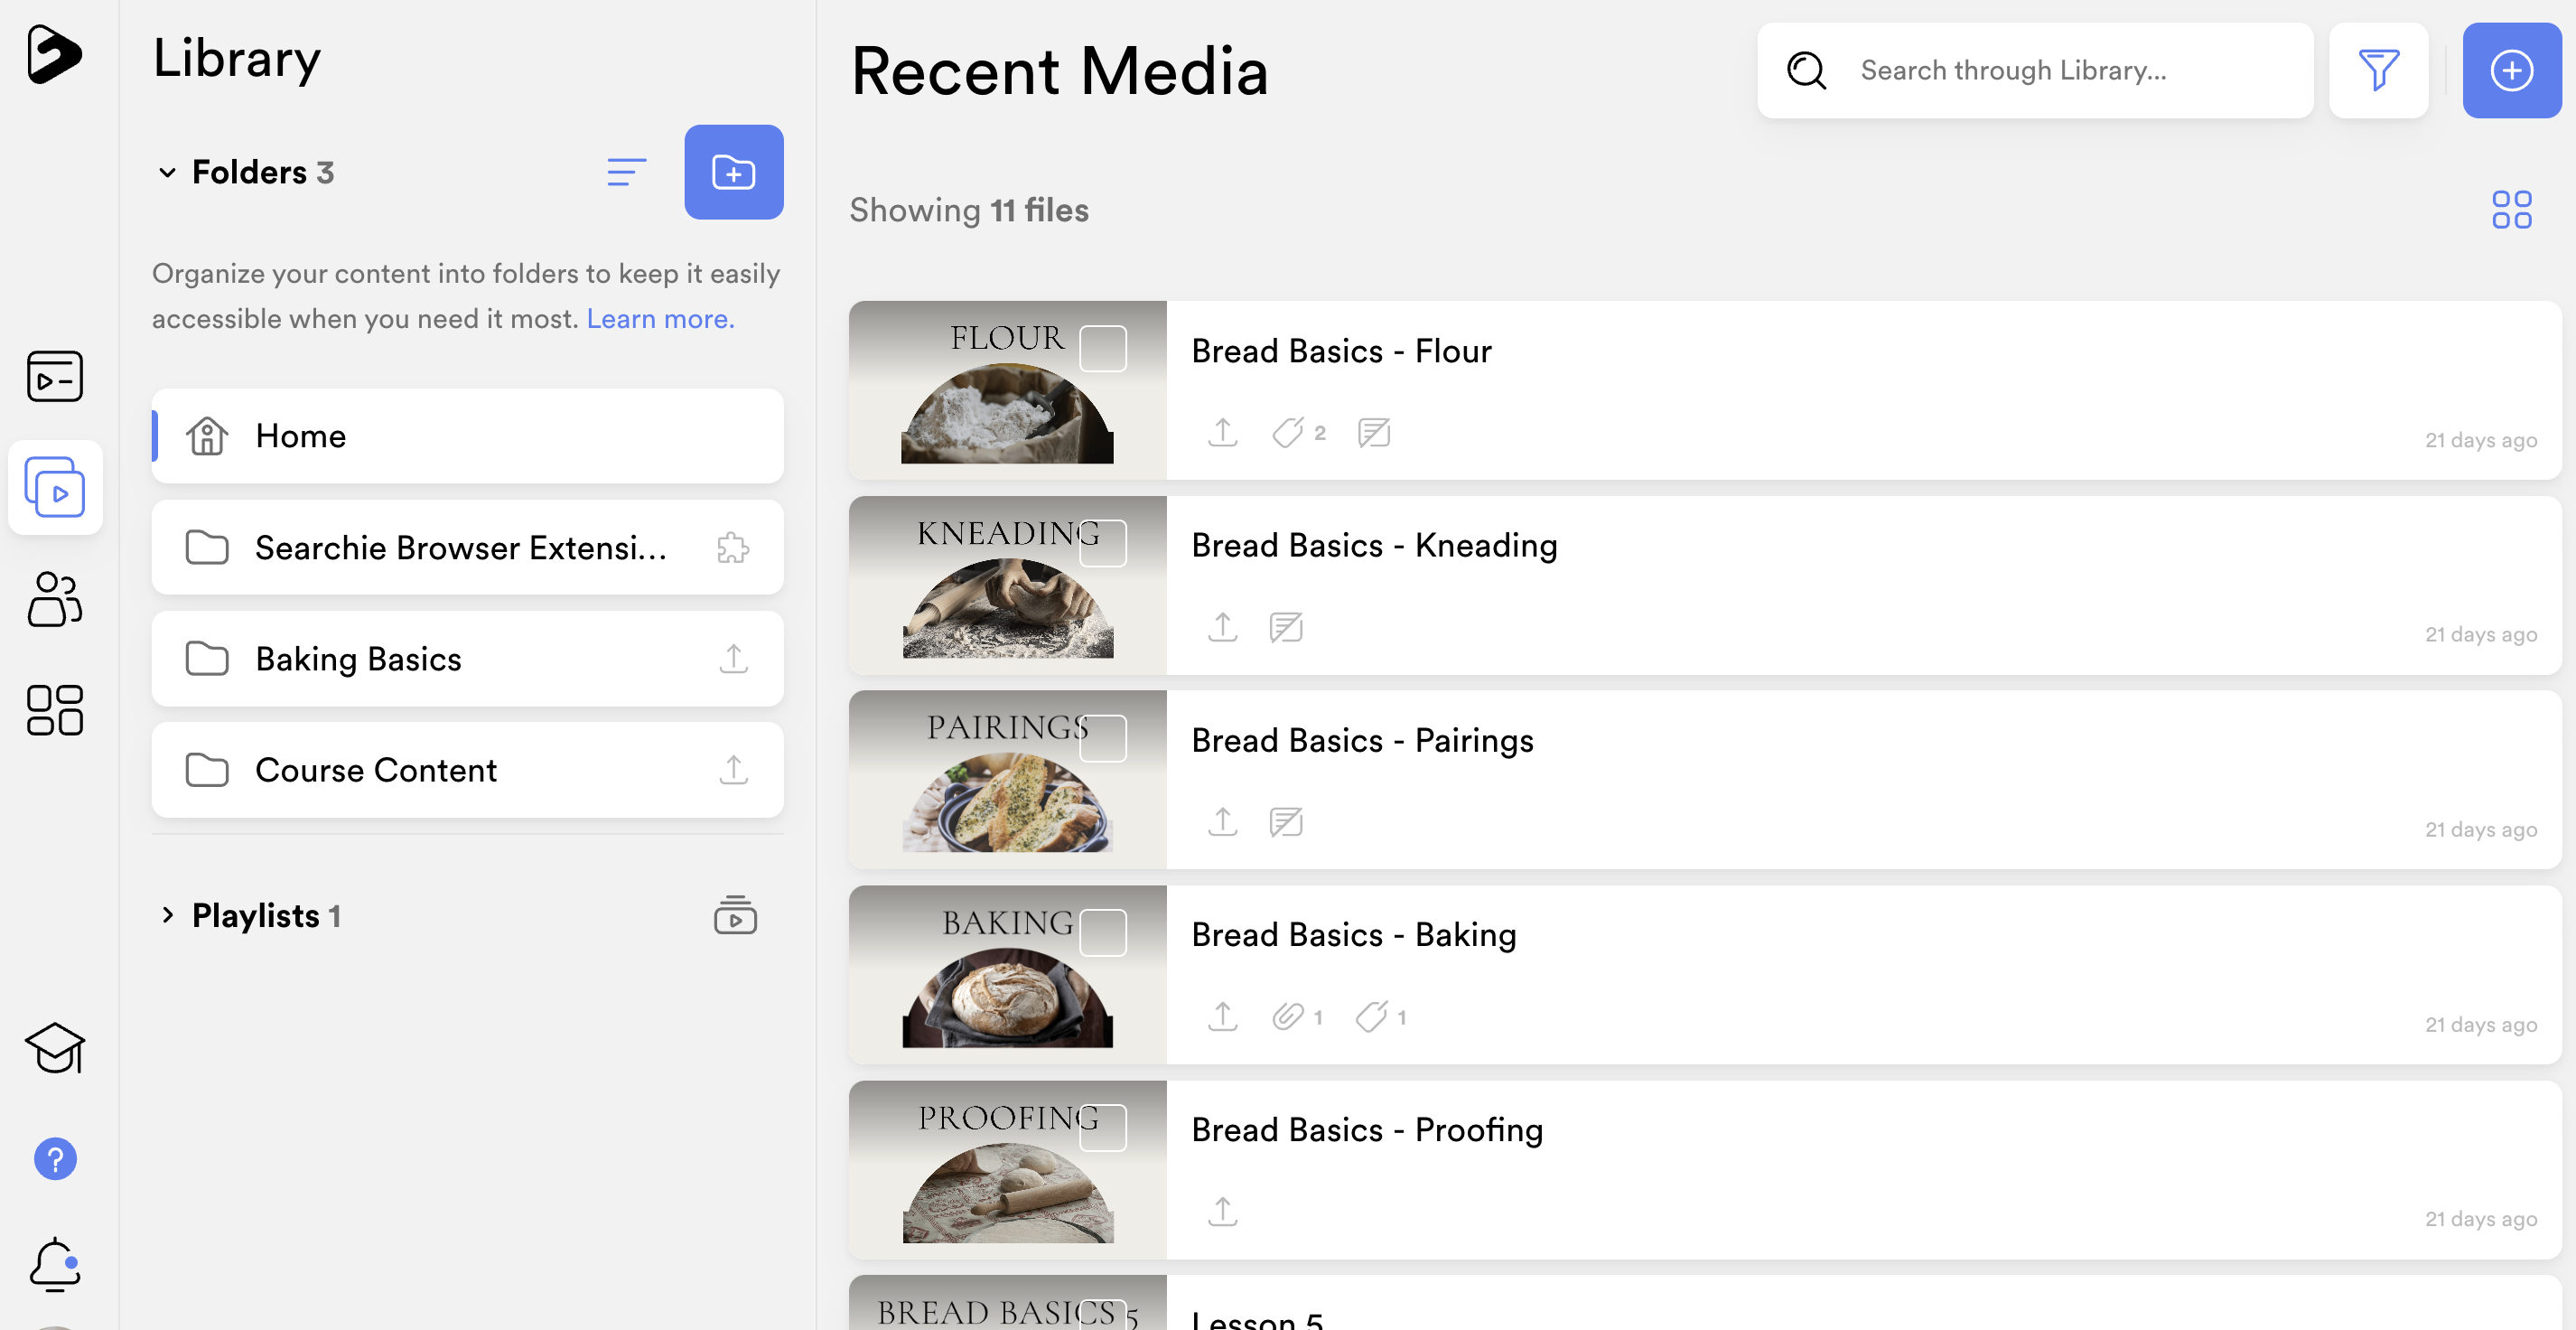Click share icon for Bread Basics - Flour
Screen dimensions: 2576x1330
(1223, 432)
